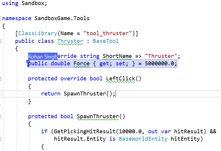221x151 pixels.
Task: Collapse the SpawnThruster method outlining block
Action: click(x=0, y=116)
